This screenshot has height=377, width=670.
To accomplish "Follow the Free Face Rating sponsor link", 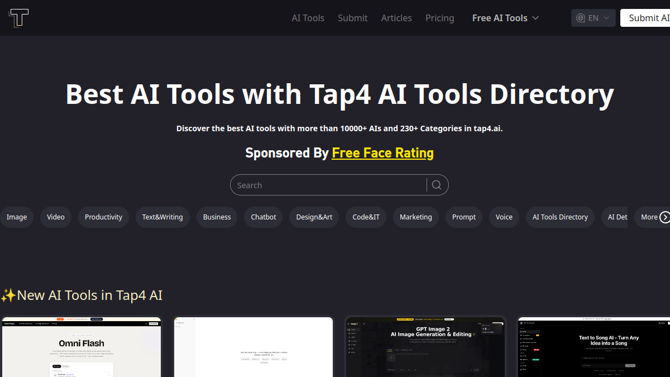I will [382, 152].
